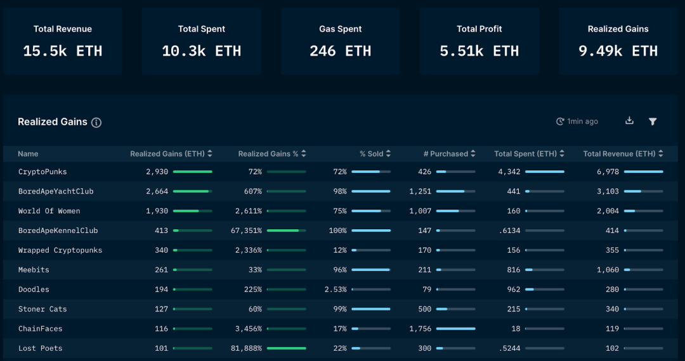Open the World Of Women row
The width and height of the screenshot is (685, 361).
(341, 211)
